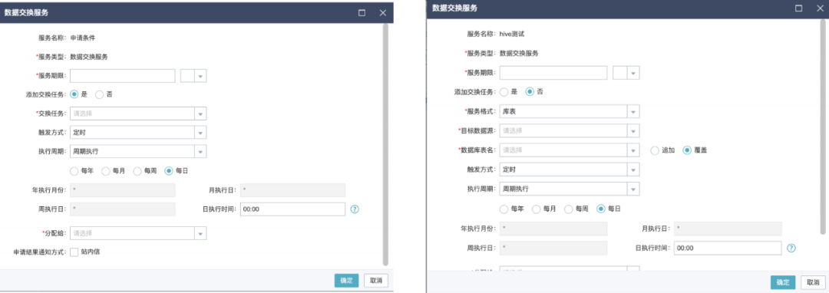This screenshot has height=293, width=829.
Task: Click the 服务期限 input in left dialog
Action: coord(123,76)
